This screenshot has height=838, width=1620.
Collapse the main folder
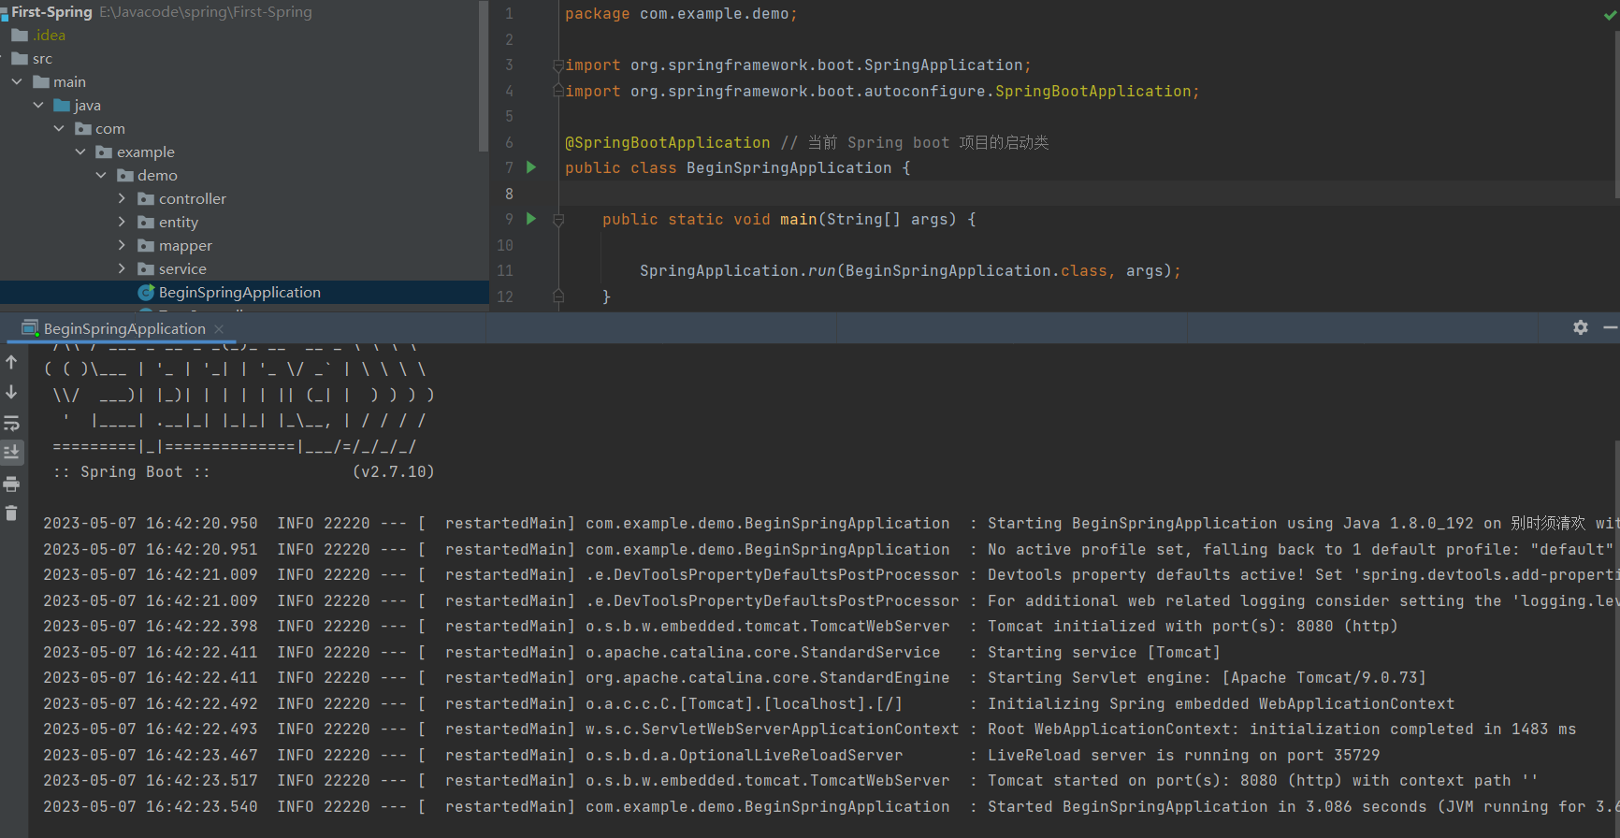coord(17,82)
